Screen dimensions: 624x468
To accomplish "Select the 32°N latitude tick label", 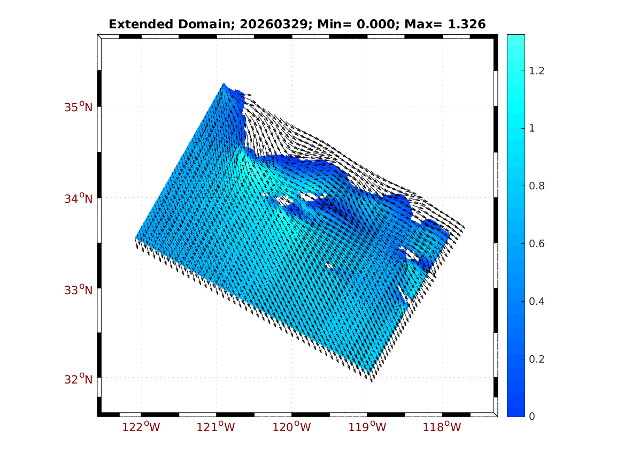I will click(79, 380).
